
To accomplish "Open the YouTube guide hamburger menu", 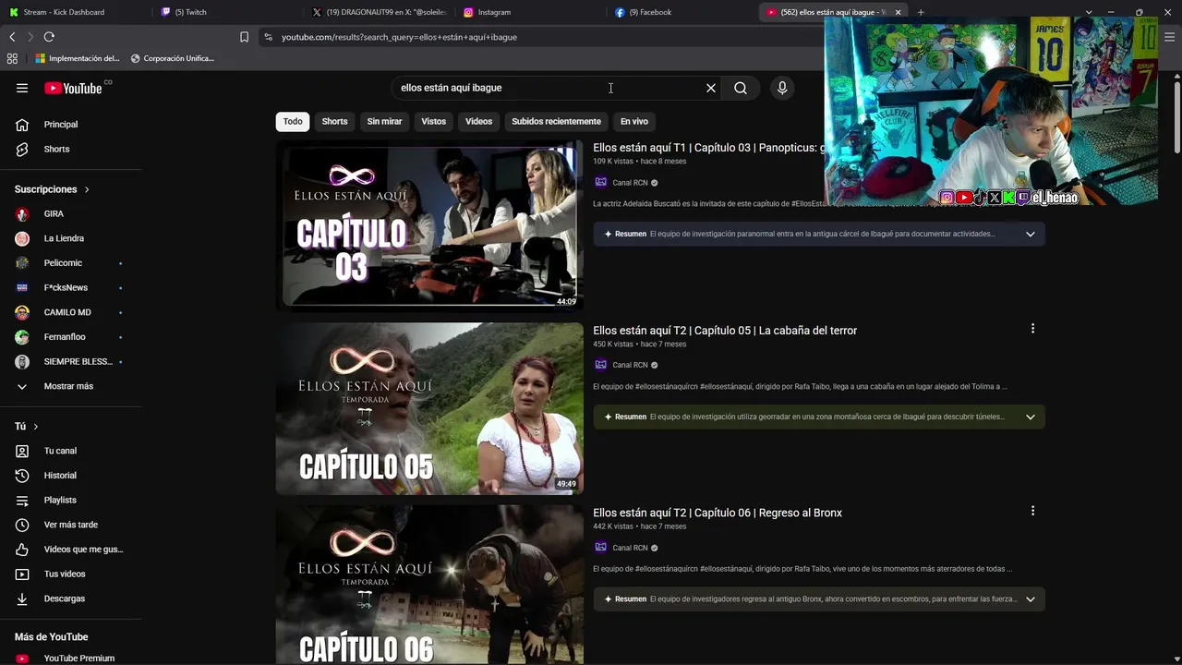I will point(22,88).
